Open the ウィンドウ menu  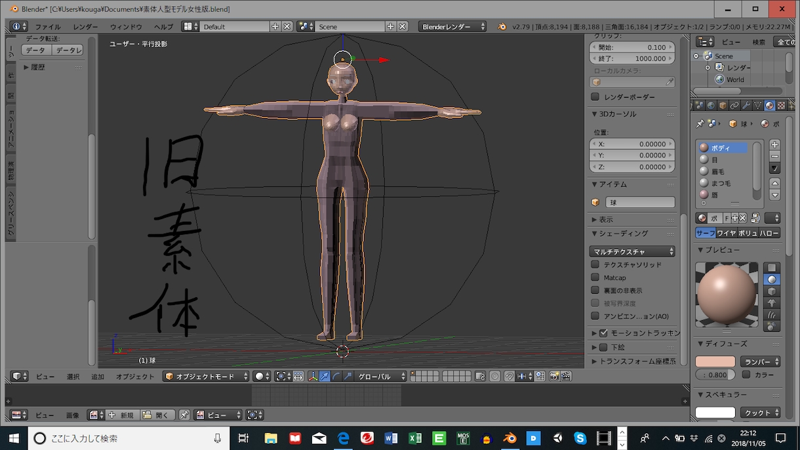(x=126, y=27)
